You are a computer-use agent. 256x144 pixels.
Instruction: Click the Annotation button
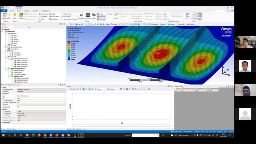[54, 19]
